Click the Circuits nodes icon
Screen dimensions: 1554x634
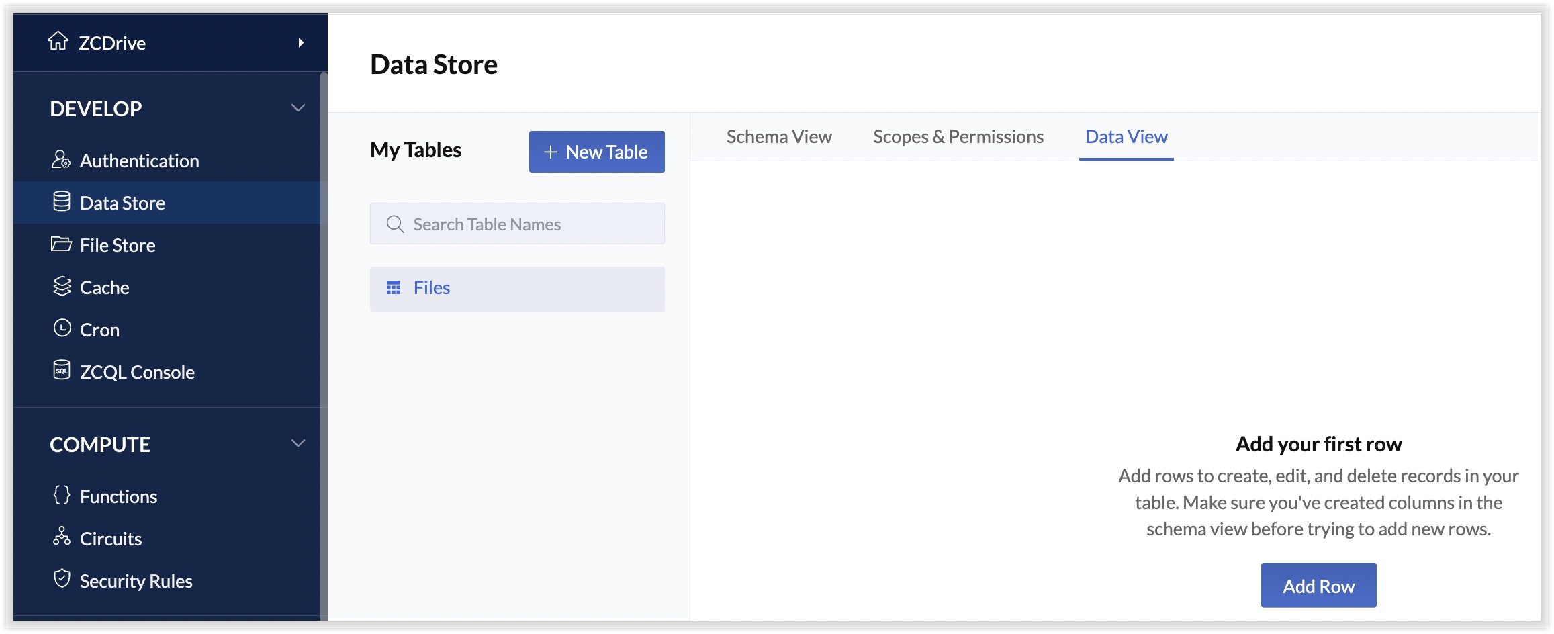[62, 537]
